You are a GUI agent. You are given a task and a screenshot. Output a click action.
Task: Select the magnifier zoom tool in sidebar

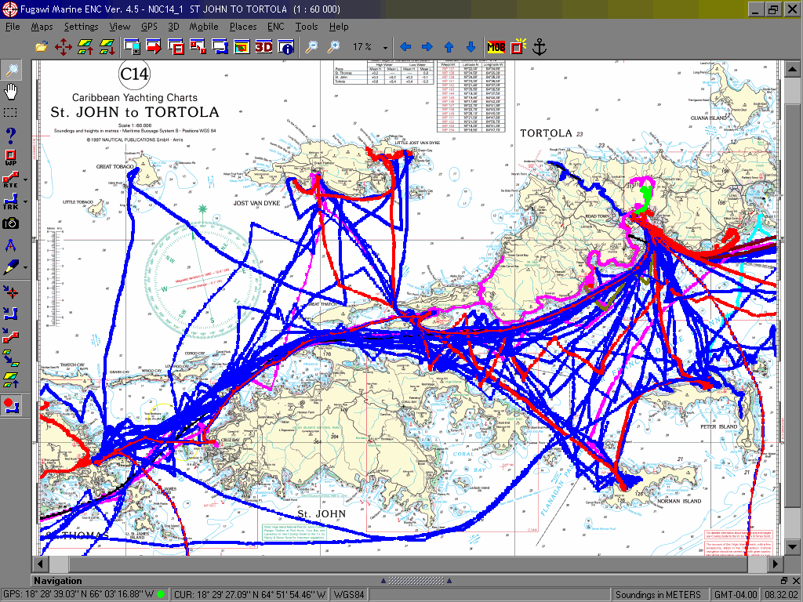[x=11, y=70]
